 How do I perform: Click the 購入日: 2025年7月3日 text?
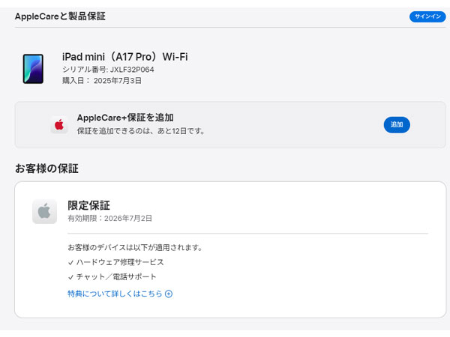102,81
